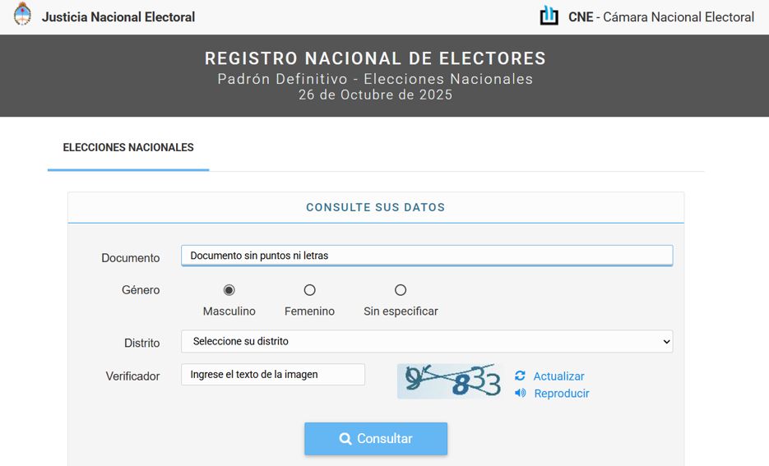Click the magnifier icon on the Consultar button

point(345,439)
